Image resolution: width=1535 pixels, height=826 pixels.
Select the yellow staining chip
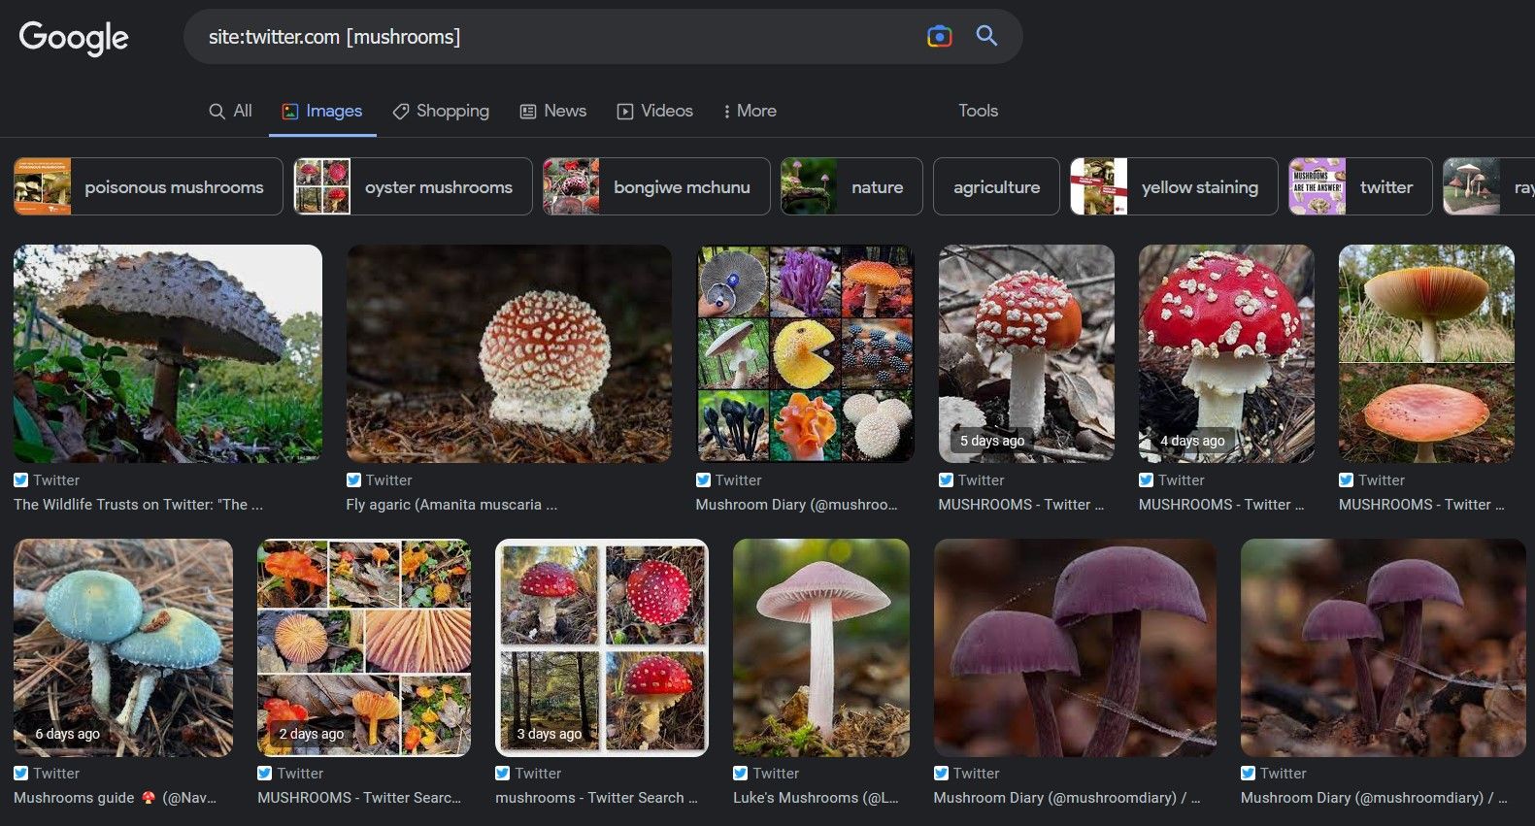coord(1174,186)
